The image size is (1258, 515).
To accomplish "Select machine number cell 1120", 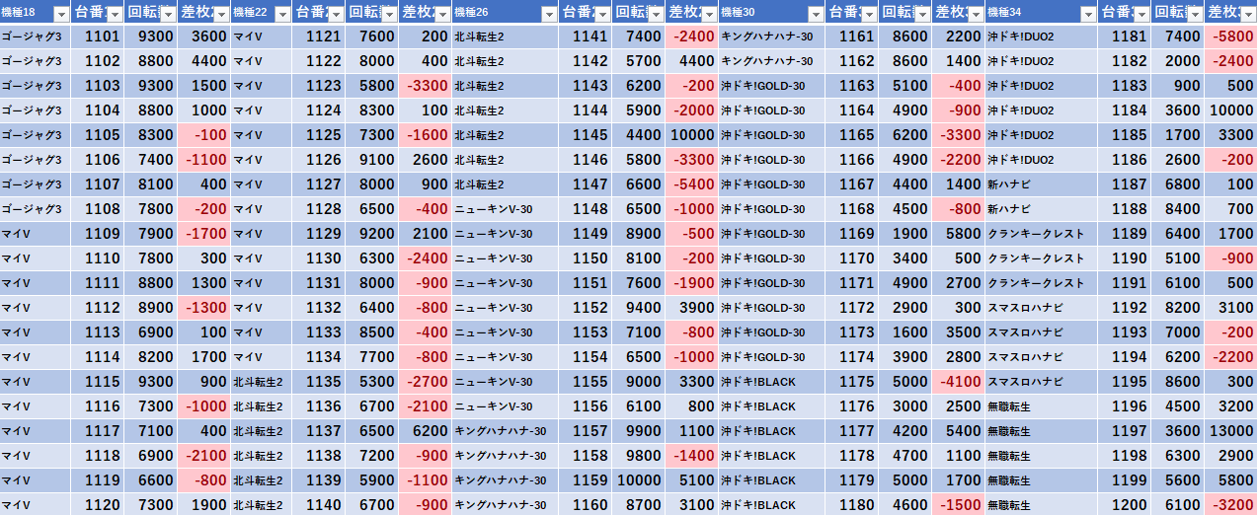I will pos(98,504).
